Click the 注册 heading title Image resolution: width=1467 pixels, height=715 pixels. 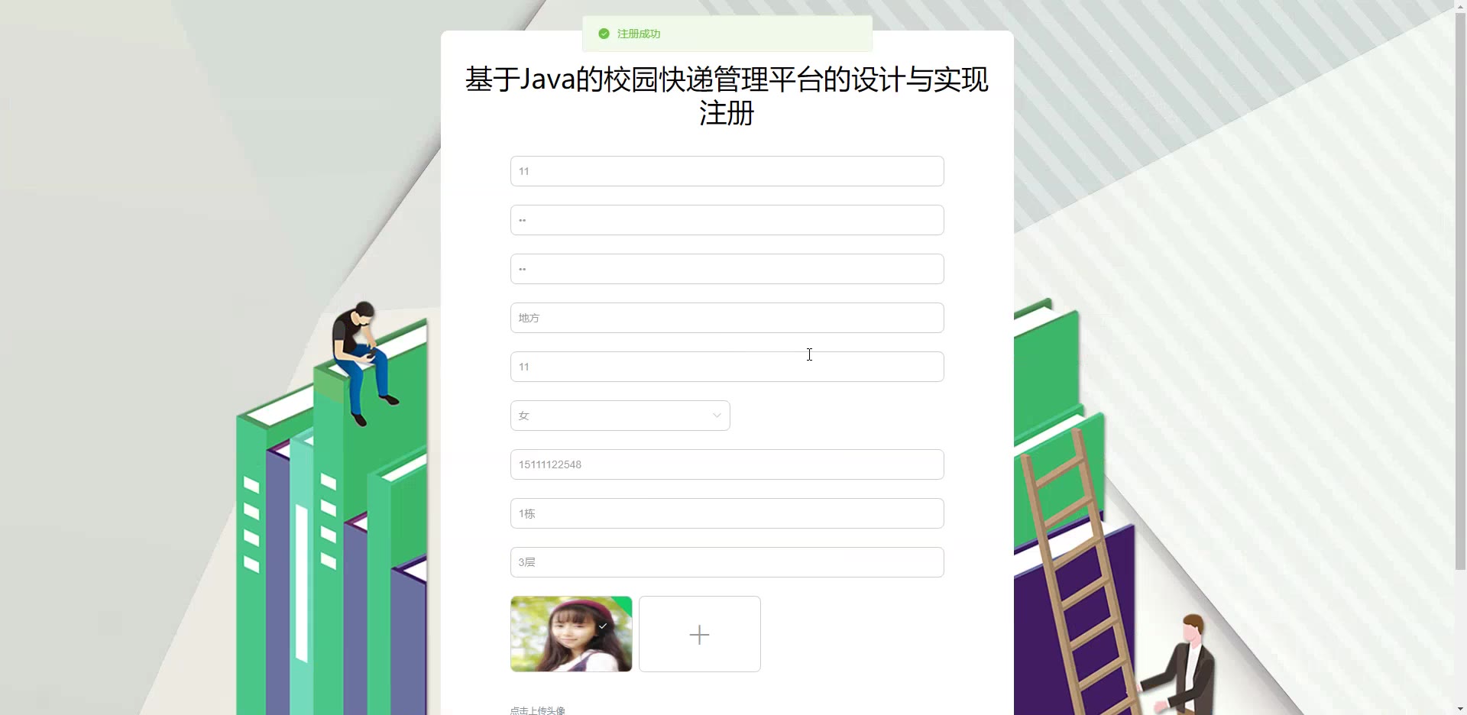727,113
